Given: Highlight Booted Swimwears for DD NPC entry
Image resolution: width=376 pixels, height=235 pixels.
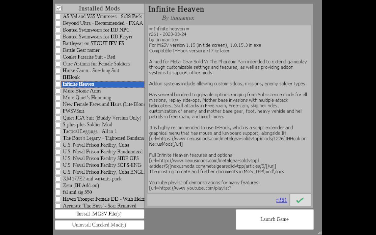Looking at the screenshot, I should (96, 30).
